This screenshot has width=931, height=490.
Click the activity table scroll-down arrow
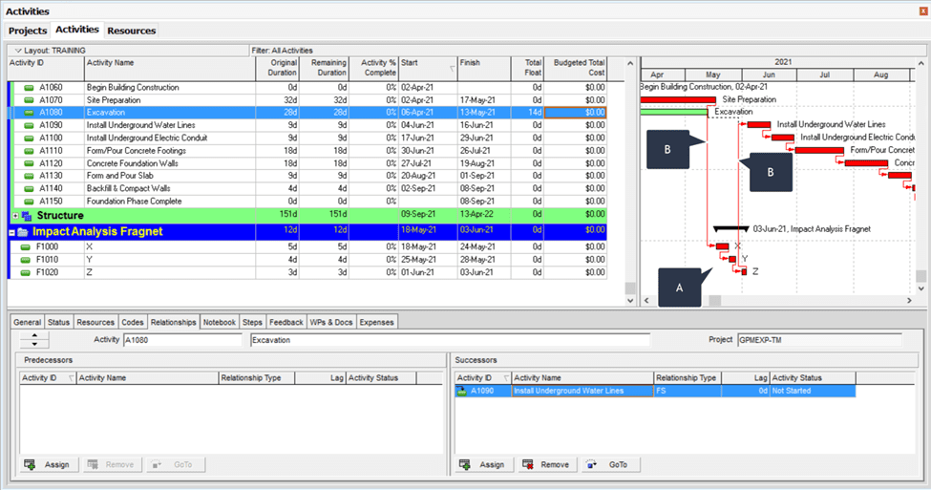pos(630,301)
